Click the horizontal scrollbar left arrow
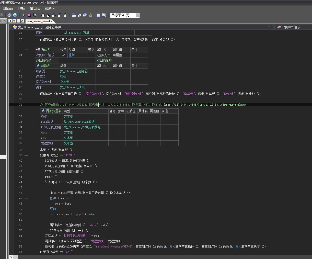 tap(11, 257)
